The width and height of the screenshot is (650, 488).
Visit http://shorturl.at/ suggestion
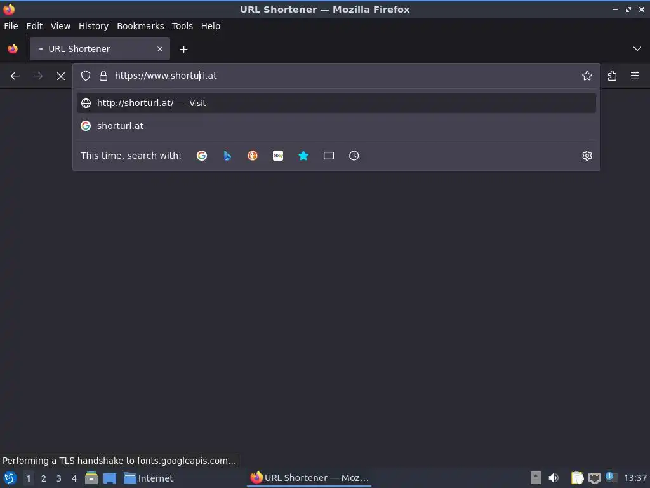tap(336, 103)
